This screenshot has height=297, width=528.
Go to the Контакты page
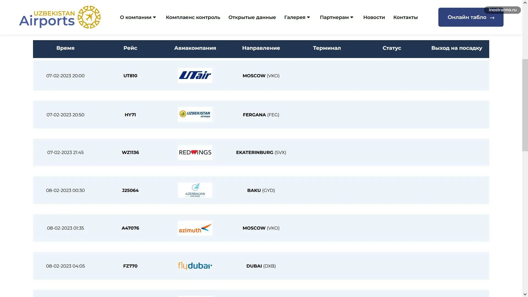coord(405,17)
